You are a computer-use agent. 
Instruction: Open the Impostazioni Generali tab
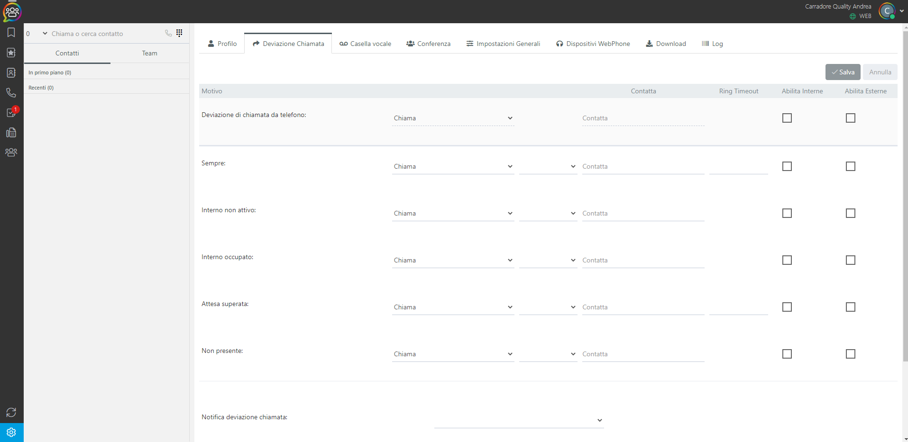[x=504, y=44]
